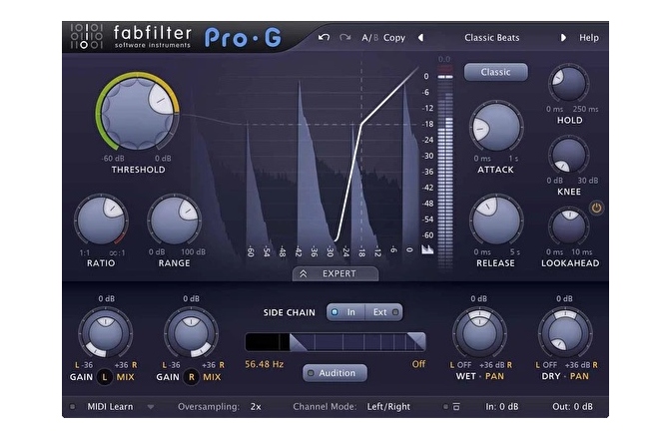Click the Lookahead knob
Viewport: 671px width, 439px height.
(569, 226)
